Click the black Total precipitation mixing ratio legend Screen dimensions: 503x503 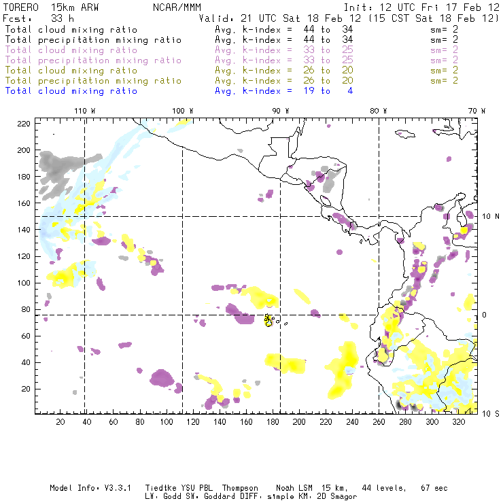click(x=93, y=40)
